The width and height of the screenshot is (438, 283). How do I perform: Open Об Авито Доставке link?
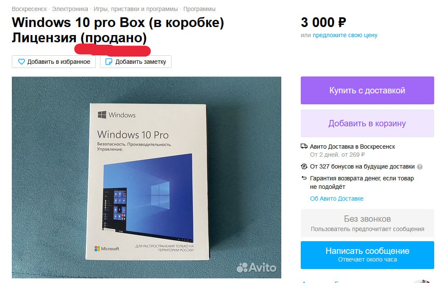pyautogui.click(x=337, y=199)
